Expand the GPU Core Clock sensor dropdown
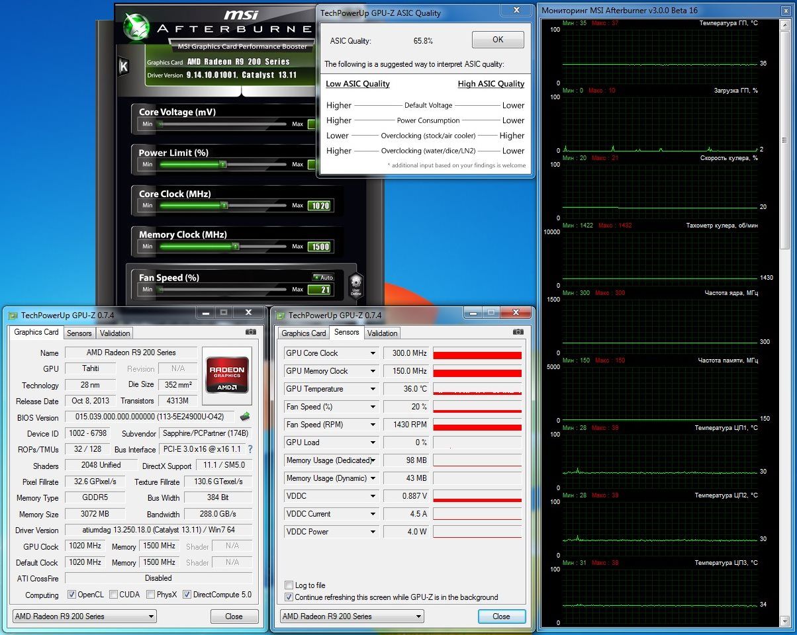The height and width of the screenshot is (635, 797). click(373, 353)
